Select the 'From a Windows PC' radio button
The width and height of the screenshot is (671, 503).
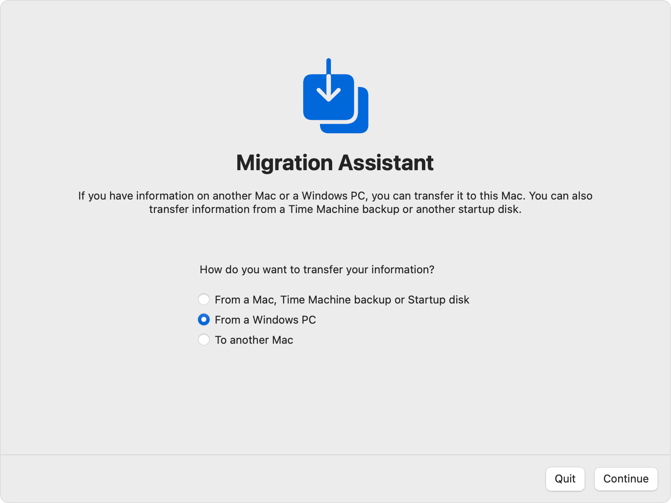click(204, 319)
